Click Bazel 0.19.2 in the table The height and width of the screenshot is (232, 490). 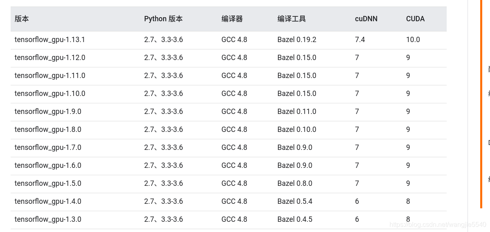coord(297,40)
